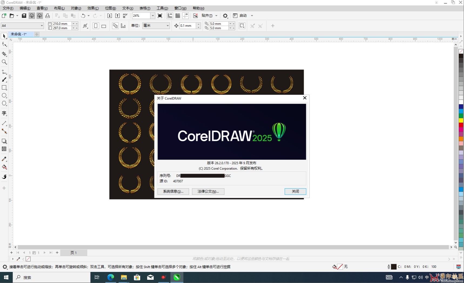Set page to portrait orientation

point(96,26)
